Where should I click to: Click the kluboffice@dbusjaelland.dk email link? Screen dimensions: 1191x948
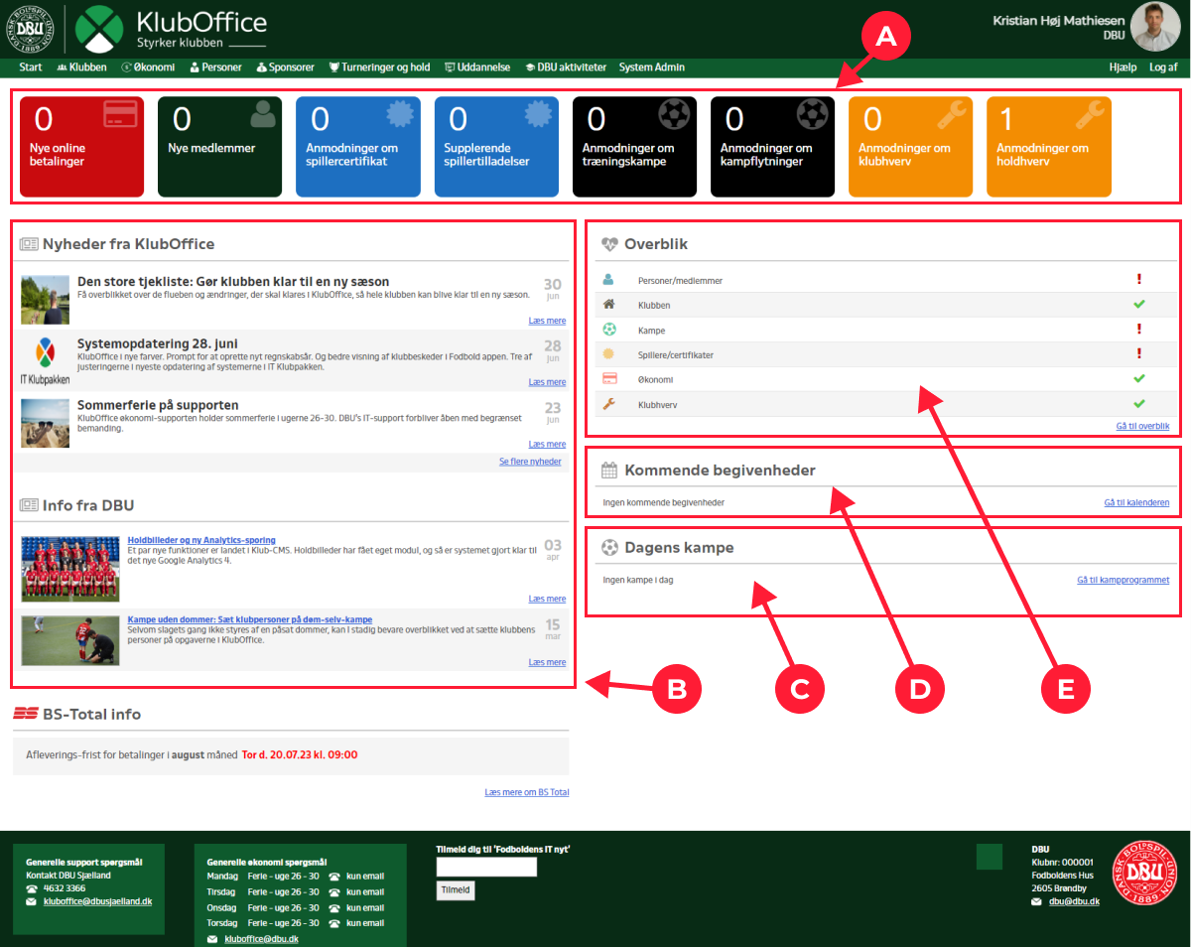(98, 901)
